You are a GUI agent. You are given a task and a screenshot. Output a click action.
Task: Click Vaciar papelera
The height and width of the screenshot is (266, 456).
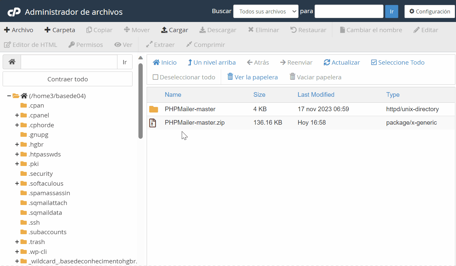(316, 77)
